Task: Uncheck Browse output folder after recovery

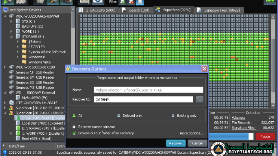Action: click(74, 133)
